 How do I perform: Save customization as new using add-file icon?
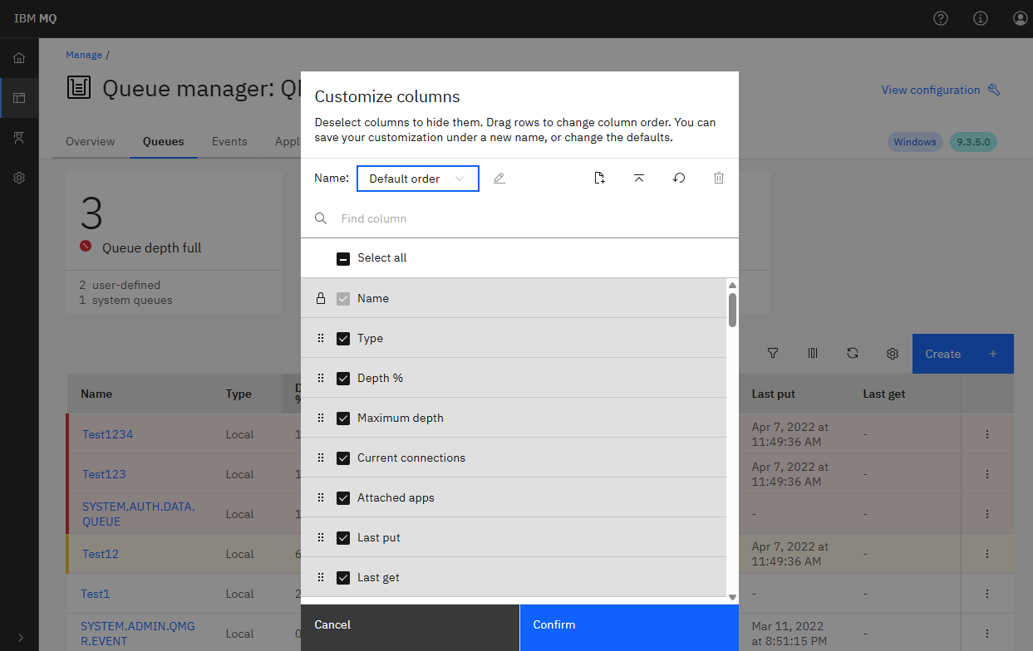[599, 179]
